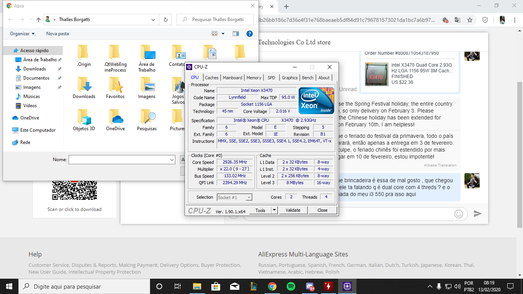Expand the Nome filename combo box

coord(172,160)
